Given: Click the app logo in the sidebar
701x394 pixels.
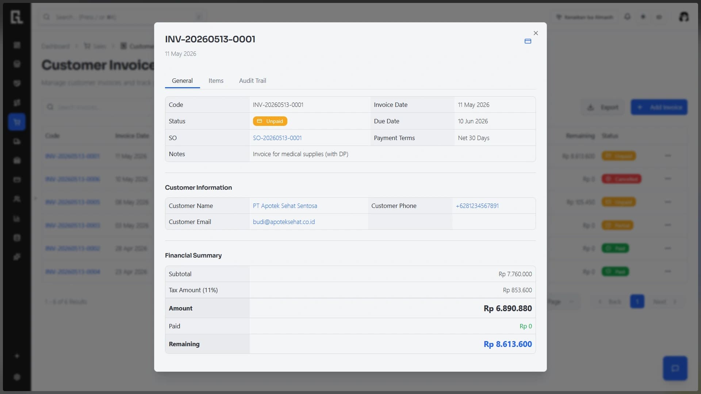Looking at the screenshot, I should click(x=16, y=17).
